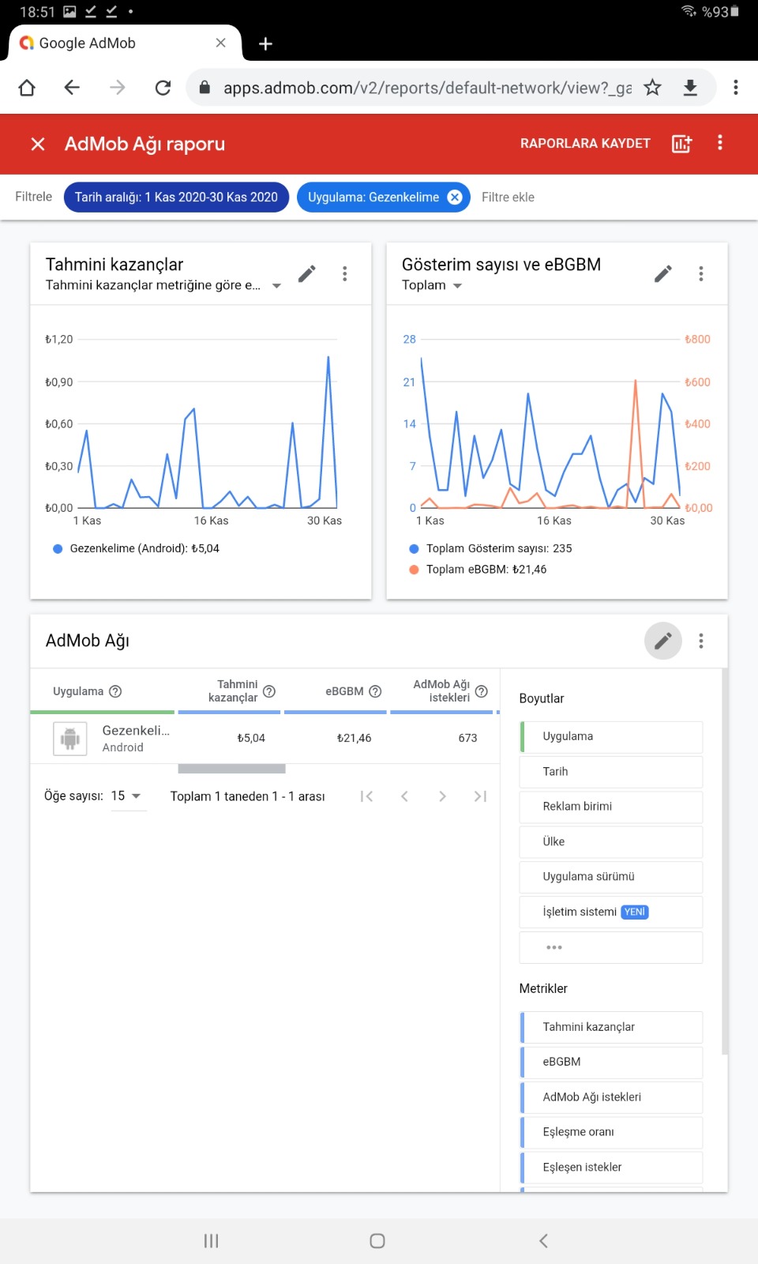Open Gösterim sayısı chart more options

[700, 273]
